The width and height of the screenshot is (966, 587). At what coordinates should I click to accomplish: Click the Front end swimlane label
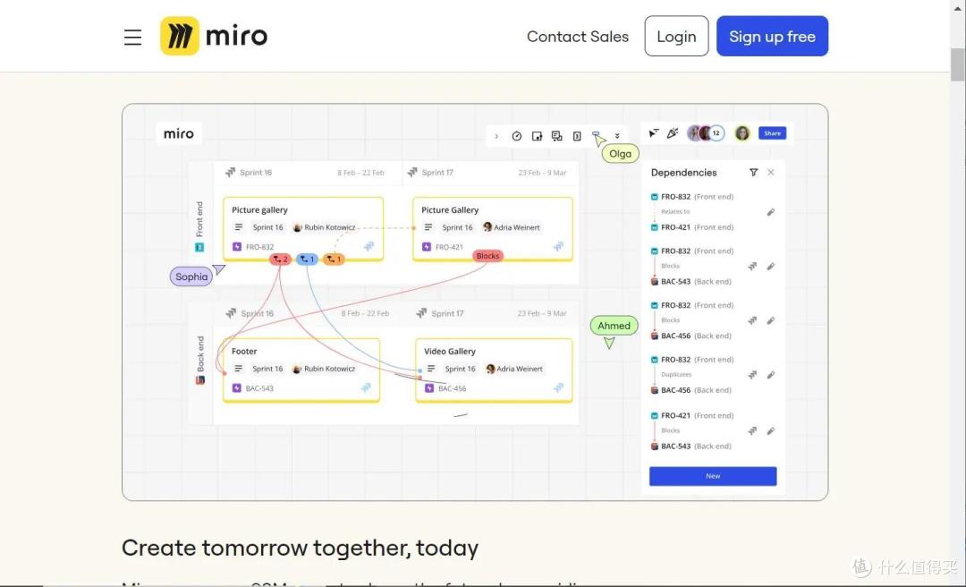point(199,219)
